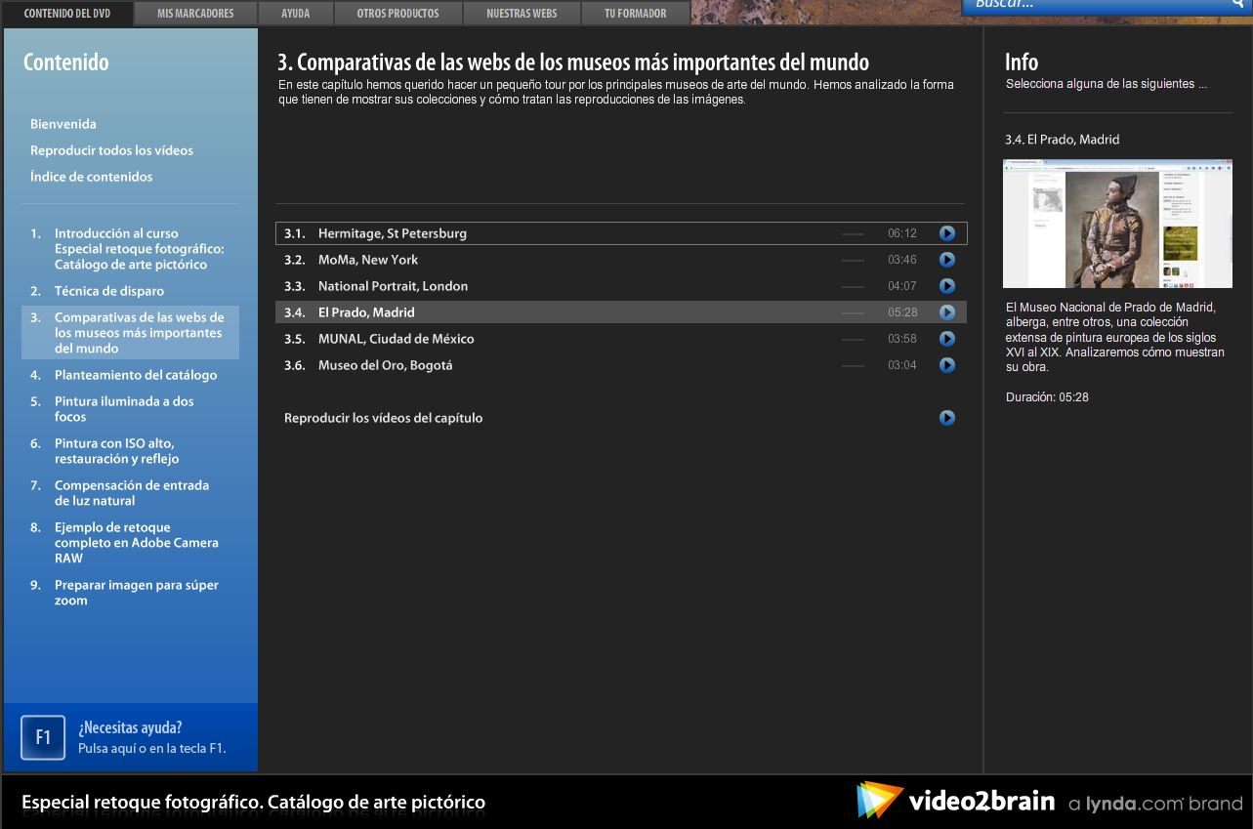
Task: Open the Bienvenida link
Action: (63, 124)
